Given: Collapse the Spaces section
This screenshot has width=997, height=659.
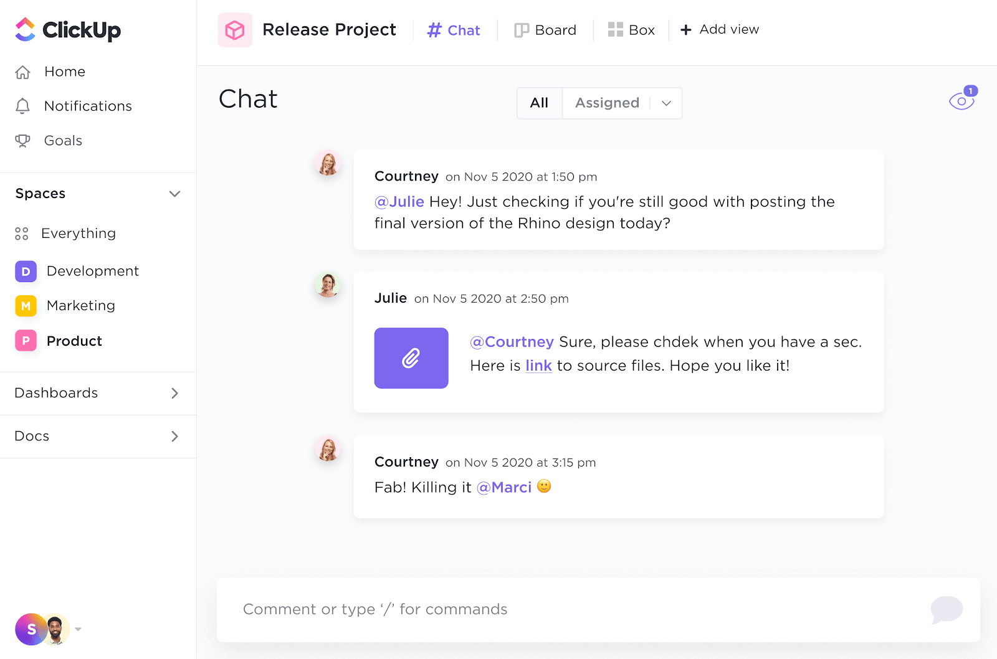Looking at the screenshot, I should (x=175, y=194).
